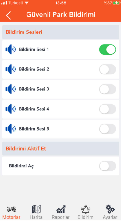Play speaker icon for Bildirim Sesi 1
Image resolution: width=121 pixels, height=221 pixels.
[11, 49]
